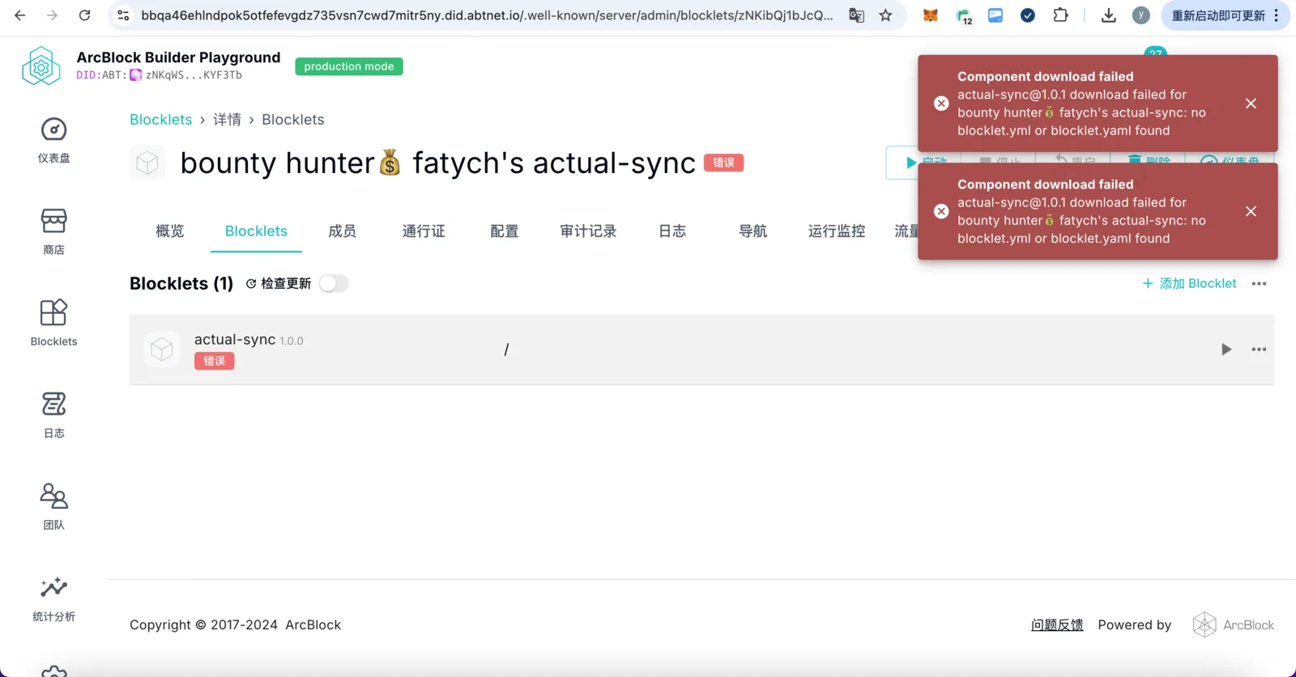Screen dimensions: 1296x677
Task: Open the more menu beside 添加 Blocklet
Action: (x=1259, y=284)
